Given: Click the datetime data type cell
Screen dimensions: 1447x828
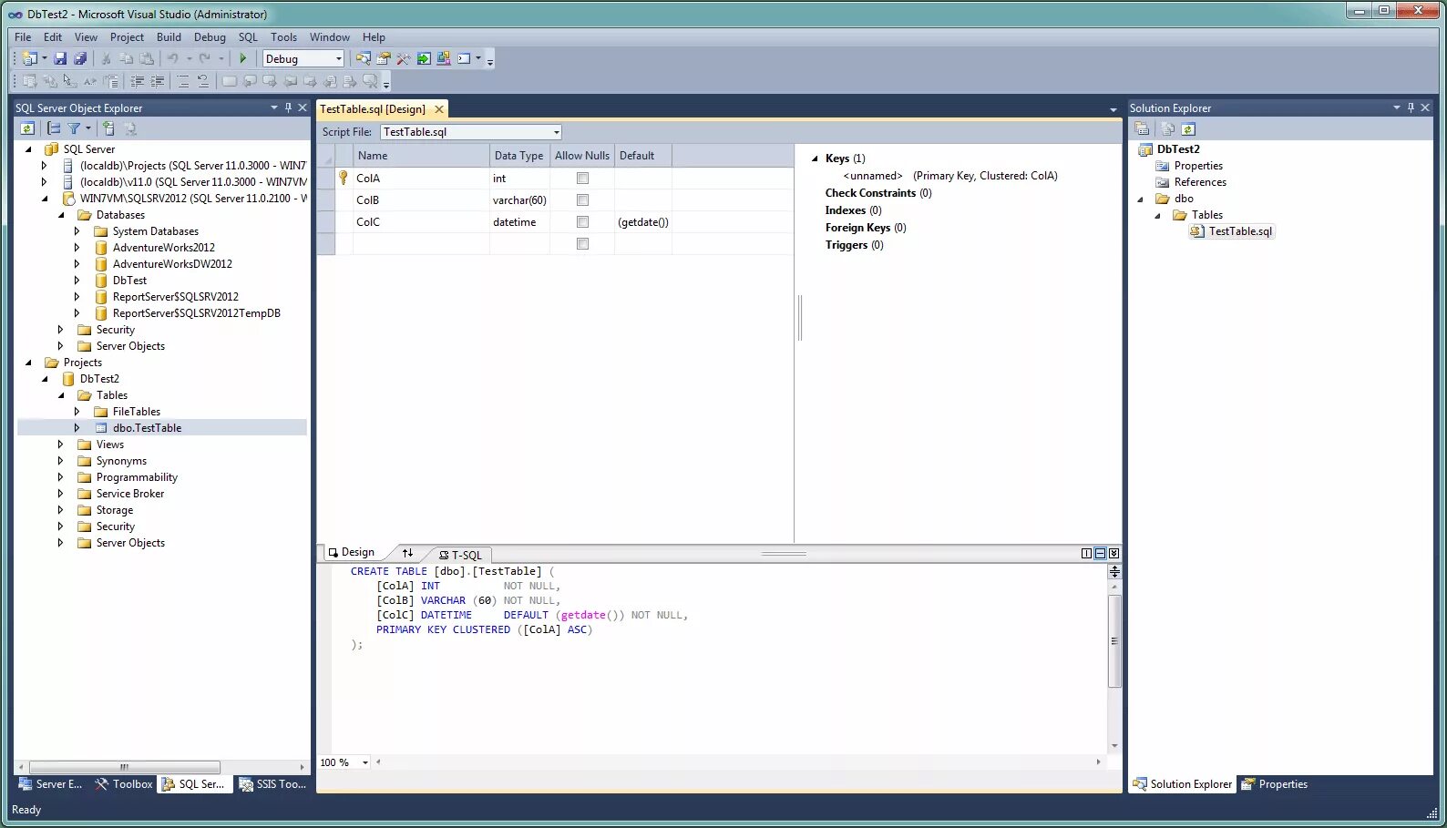Looking at the screenshot, I should tap(519, 222).
